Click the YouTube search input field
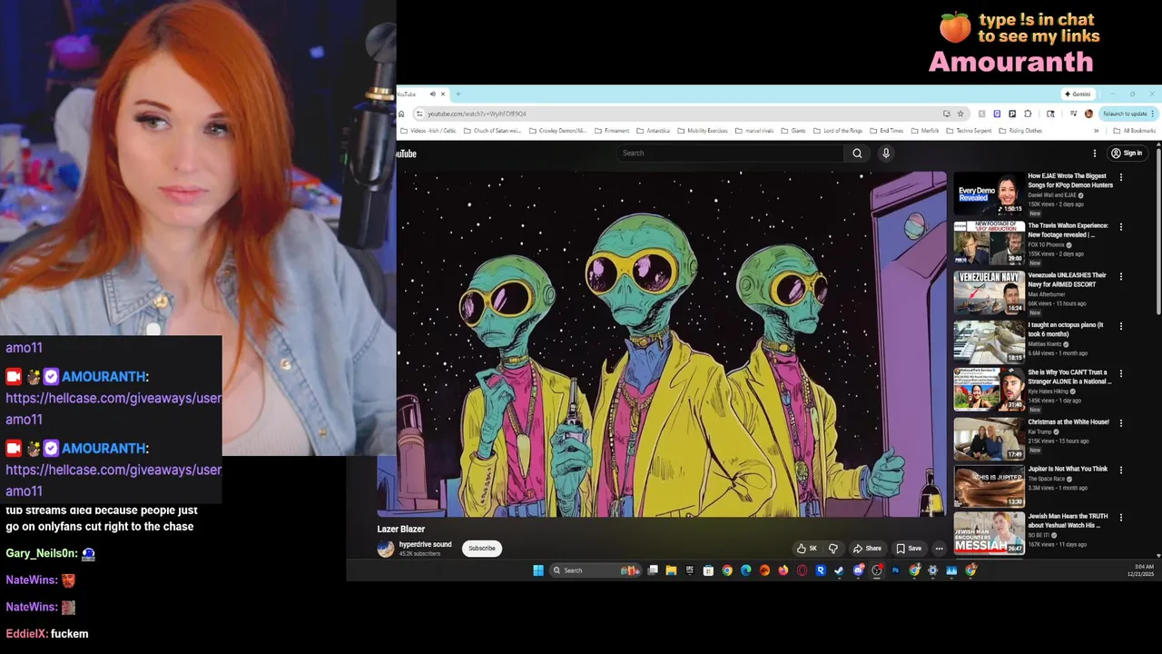This screenshot has height=654, width=1162. [x=731, y=154]
